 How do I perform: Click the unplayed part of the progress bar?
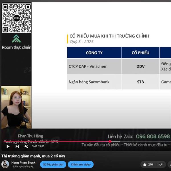(141, 141)
